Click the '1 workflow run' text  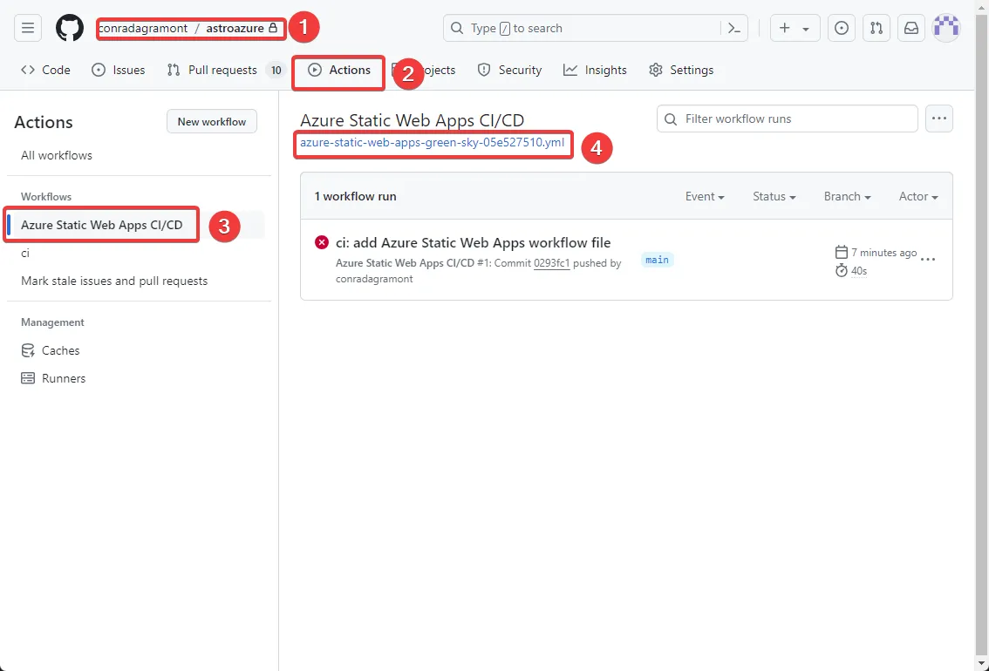tap(355, 197)
